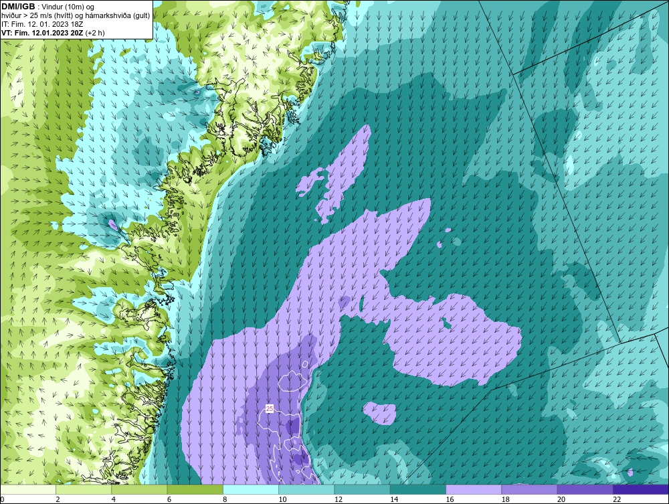The height and width of the screenshot is (504, 669).
Task: Click legend scale value 8
Action: point(225,500)
